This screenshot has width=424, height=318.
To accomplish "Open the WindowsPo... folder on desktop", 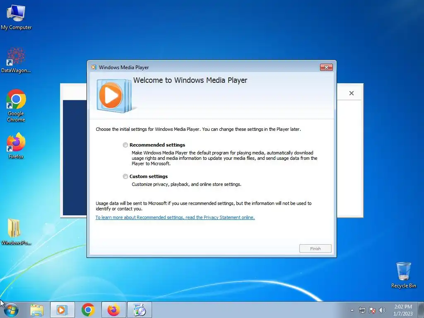I will [16, 232].
